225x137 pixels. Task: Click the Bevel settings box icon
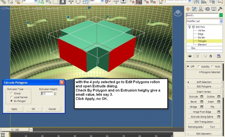tap(202, 102)
